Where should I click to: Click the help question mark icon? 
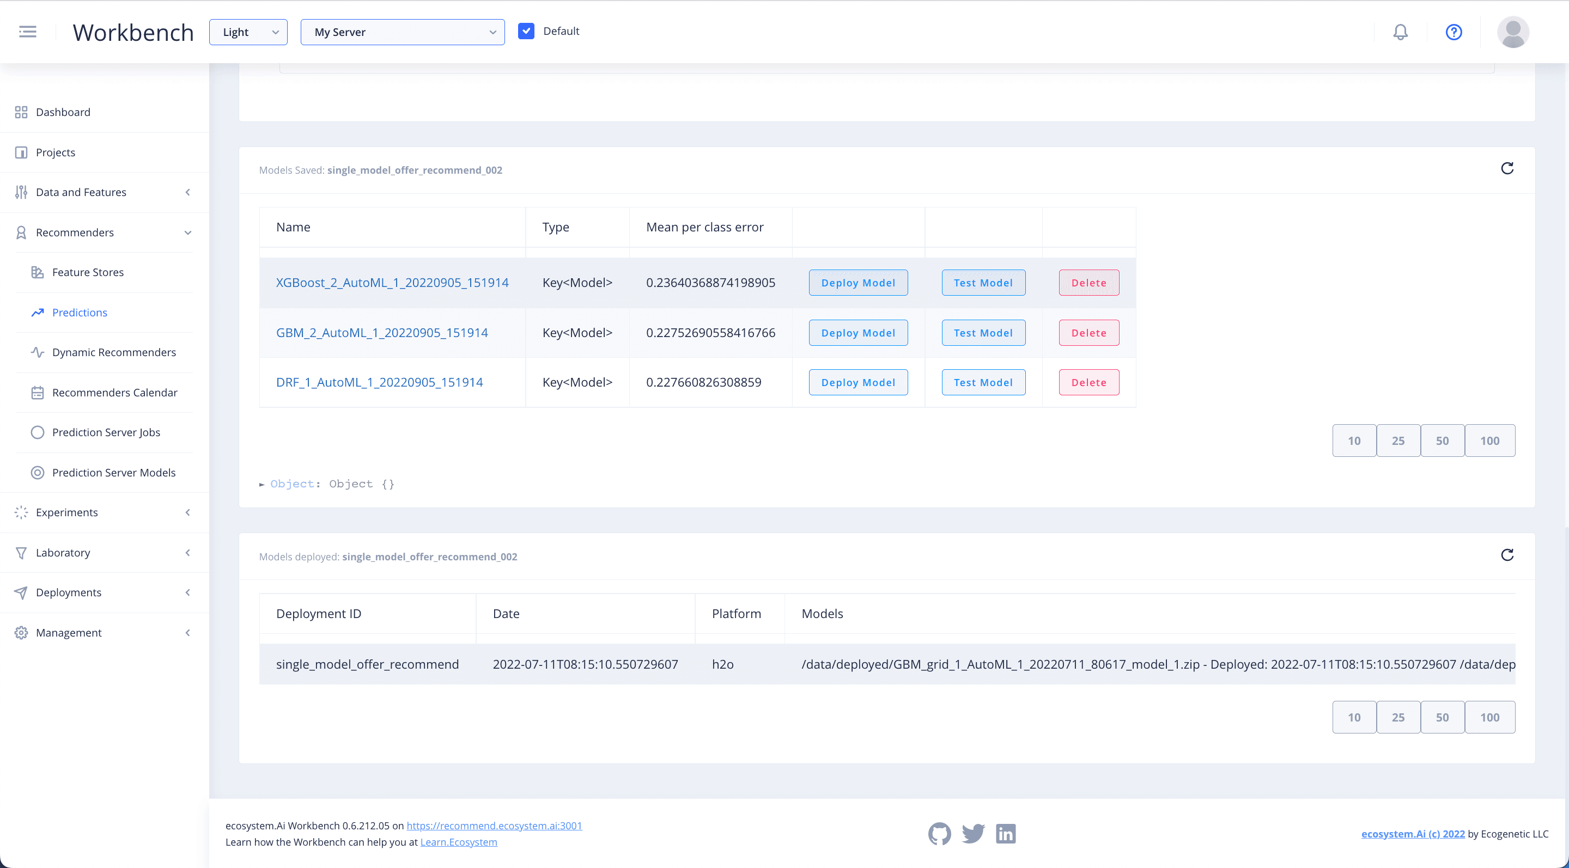point(1454,32)
